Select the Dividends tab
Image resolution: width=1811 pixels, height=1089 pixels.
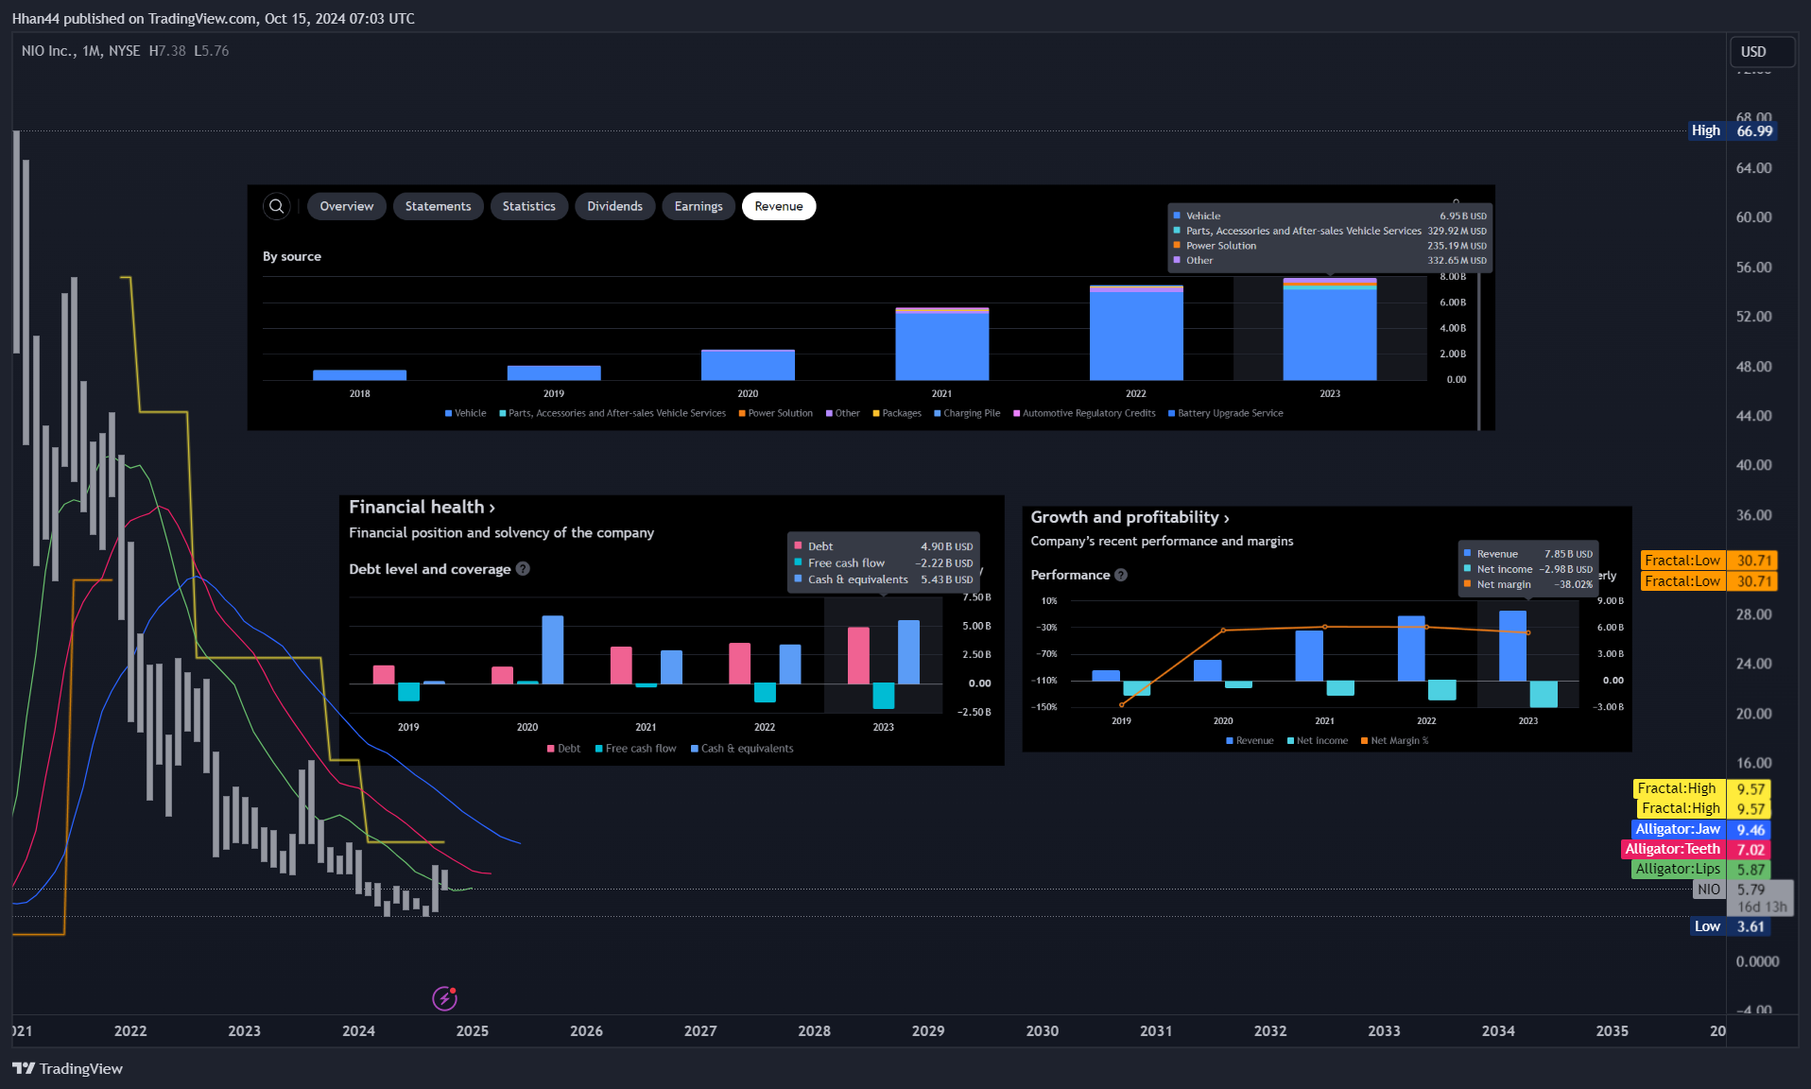pos(614,206)
